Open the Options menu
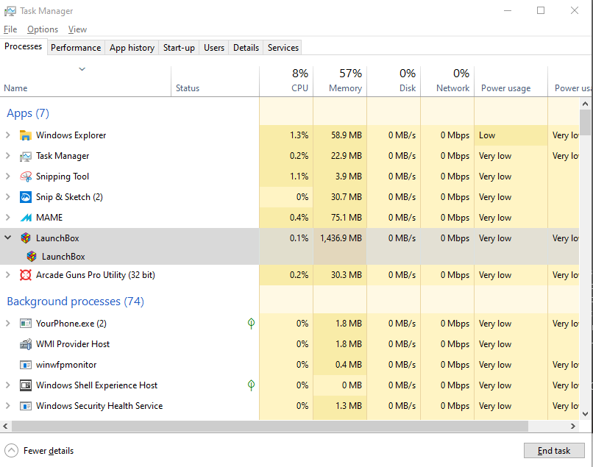The image size is (593, 467). click(43, 29)
